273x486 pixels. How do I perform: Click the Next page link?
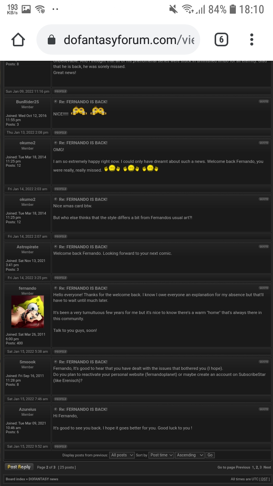(267, 467)
